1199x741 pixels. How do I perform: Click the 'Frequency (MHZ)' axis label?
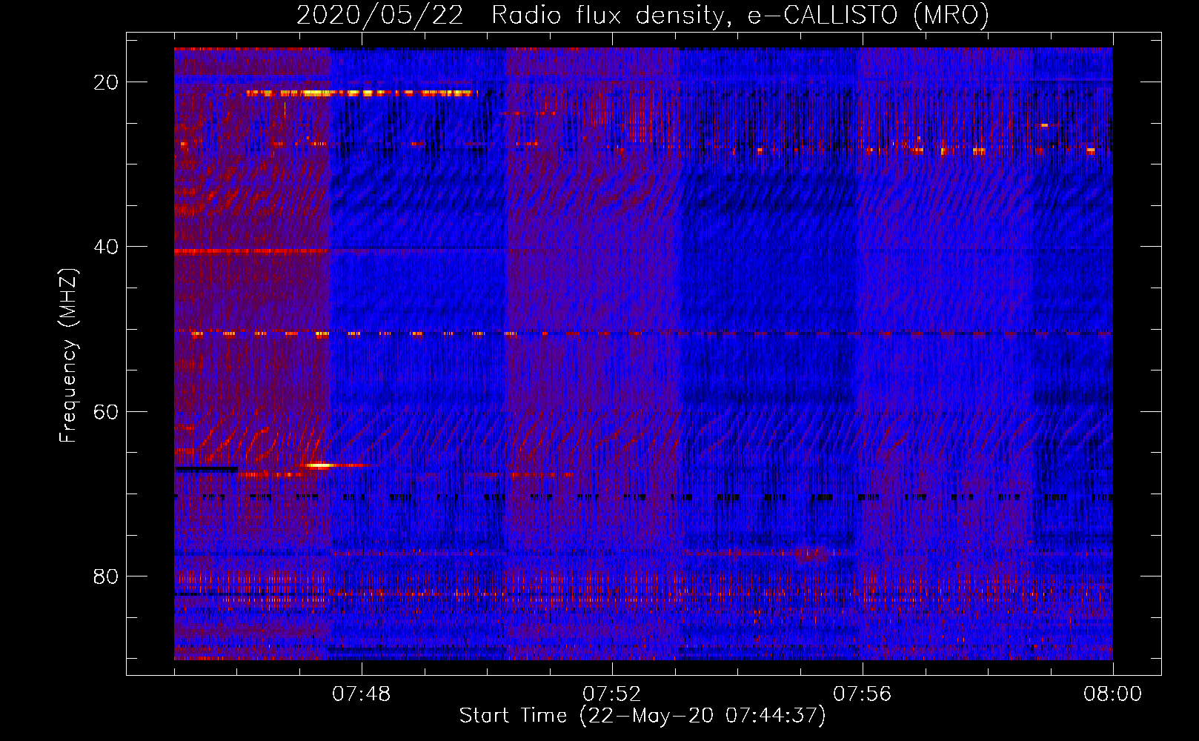tap(68, 356)
